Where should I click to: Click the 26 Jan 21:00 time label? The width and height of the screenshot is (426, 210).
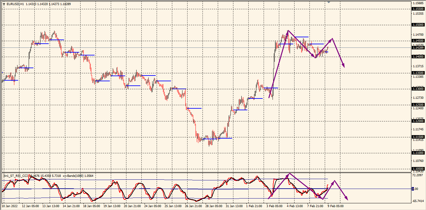pos(193,206)
